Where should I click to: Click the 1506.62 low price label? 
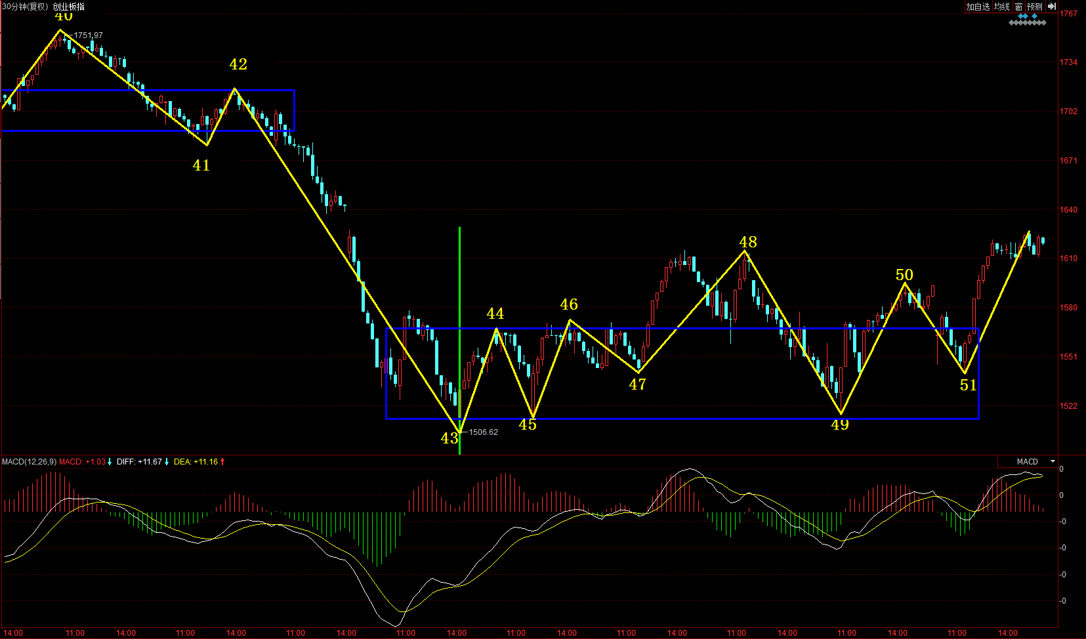pos(483,432)
